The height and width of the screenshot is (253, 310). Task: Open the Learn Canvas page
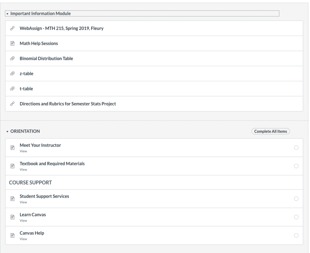click(x=33, y=215)
